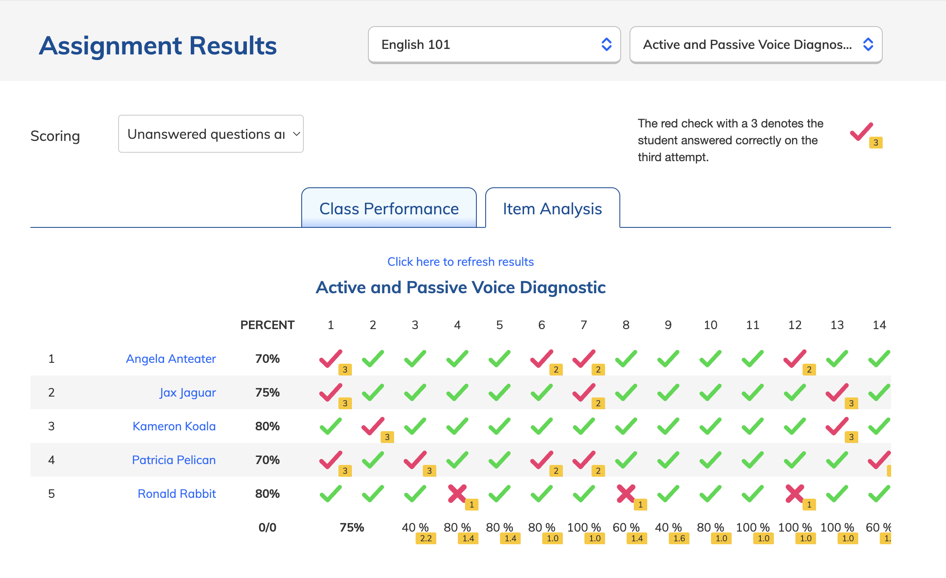The height and width of the screenshot is (578, 946).
Task: Switch to the Class Performance tab
Action: point(389,208)
